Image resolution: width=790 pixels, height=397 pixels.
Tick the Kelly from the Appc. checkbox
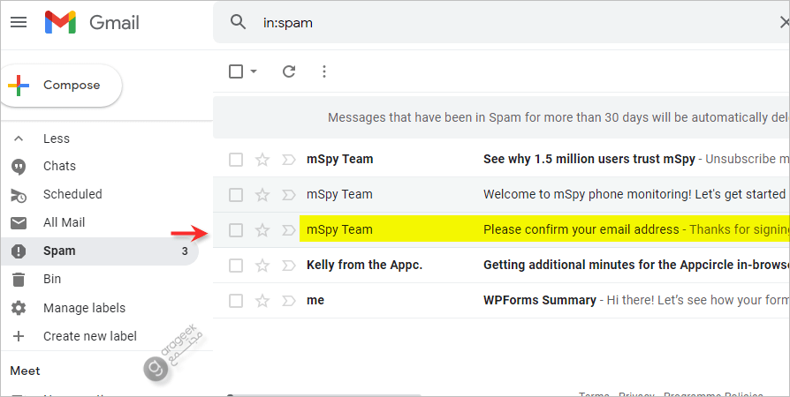pos(236,266)
